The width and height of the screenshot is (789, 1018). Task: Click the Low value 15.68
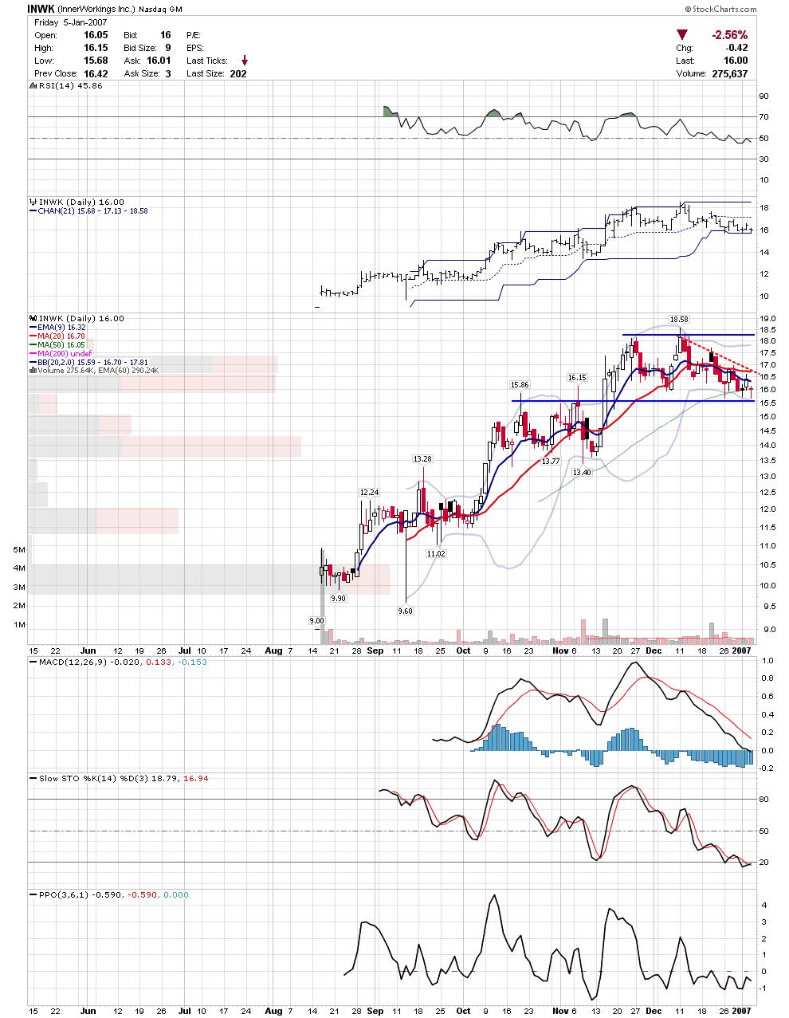tap(96, 61)
